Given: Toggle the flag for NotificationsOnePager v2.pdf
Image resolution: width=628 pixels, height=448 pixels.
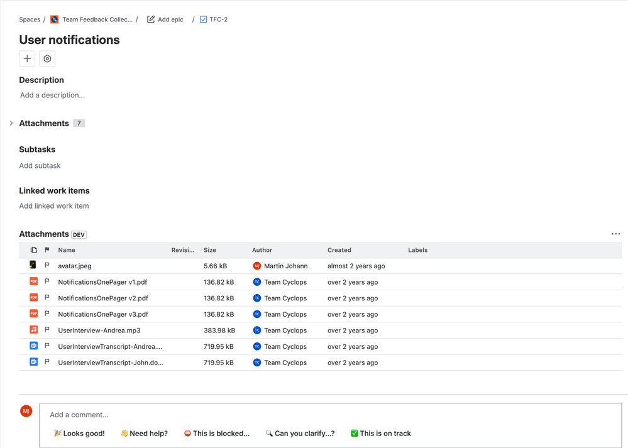Looking at the screenshot, I should 47,297.
